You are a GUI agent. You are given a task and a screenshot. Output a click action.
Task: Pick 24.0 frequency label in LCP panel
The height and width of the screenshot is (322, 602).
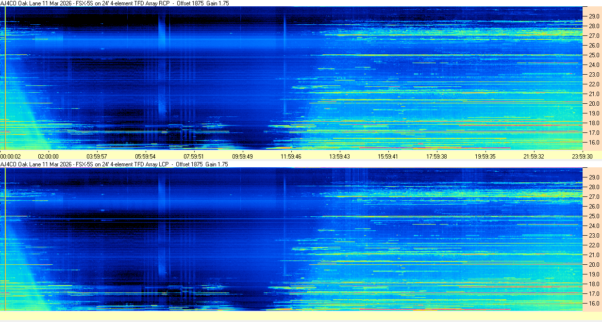pyautogui.click(x=594, y=226)
